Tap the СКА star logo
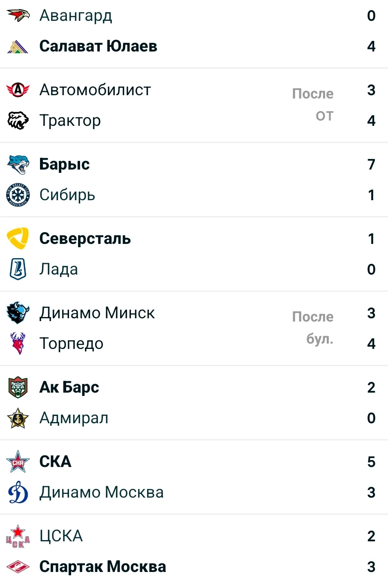 point(18,462)
